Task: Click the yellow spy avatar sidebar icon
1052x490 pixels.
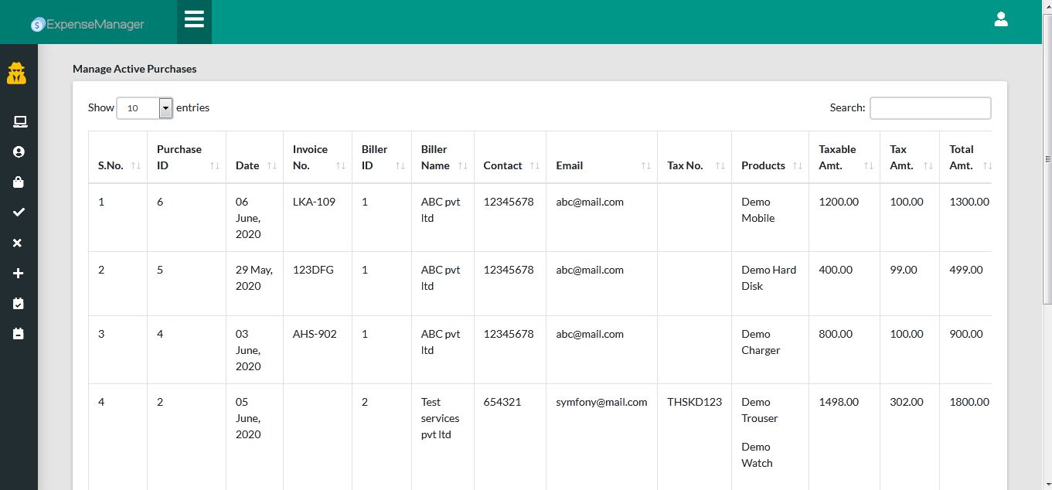Action: tap(17, 73)
